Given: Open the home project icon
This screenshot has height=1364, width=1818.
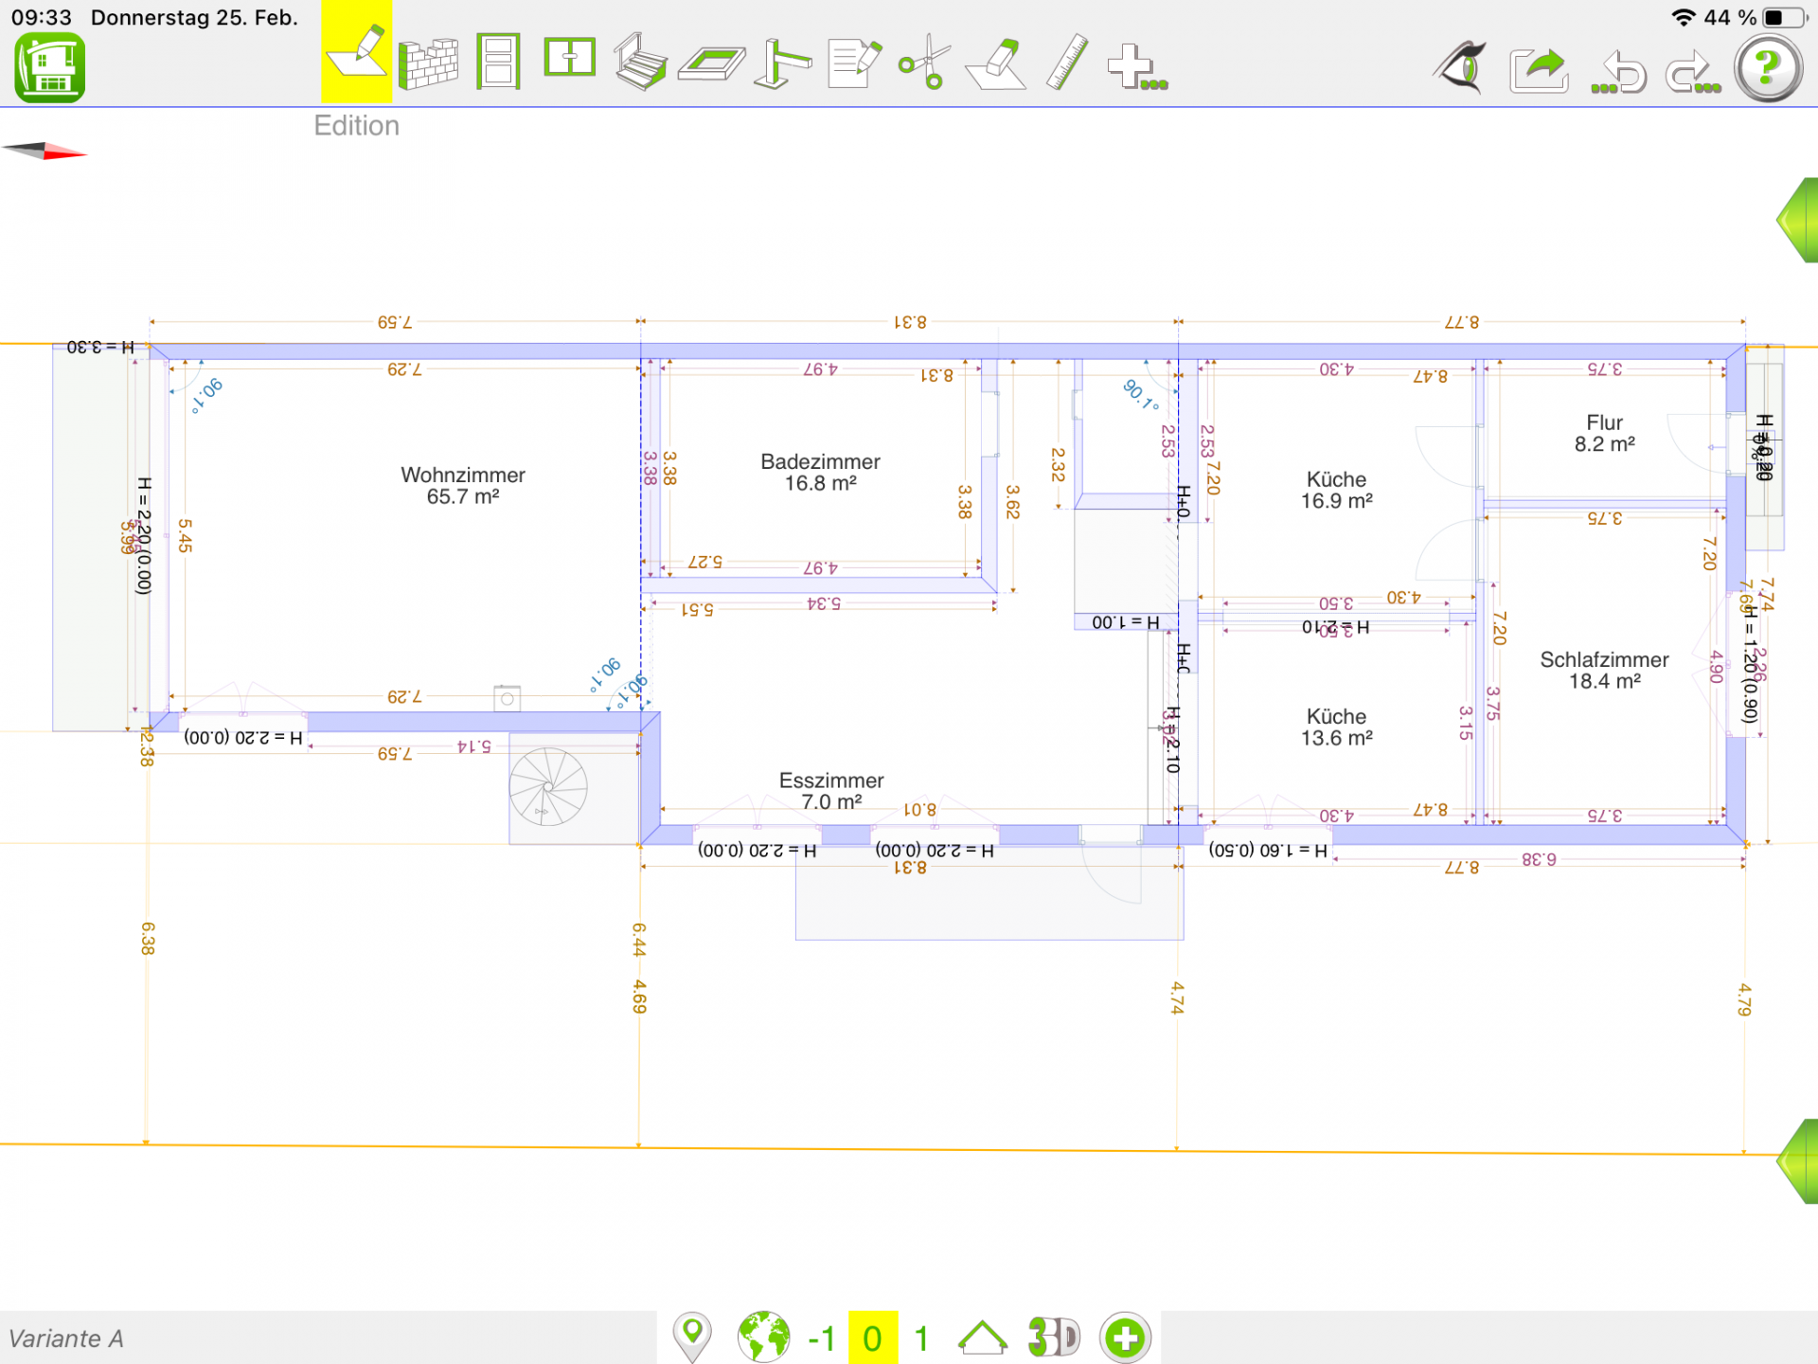Looking at the screenshot, I should [x=50, y=67].
